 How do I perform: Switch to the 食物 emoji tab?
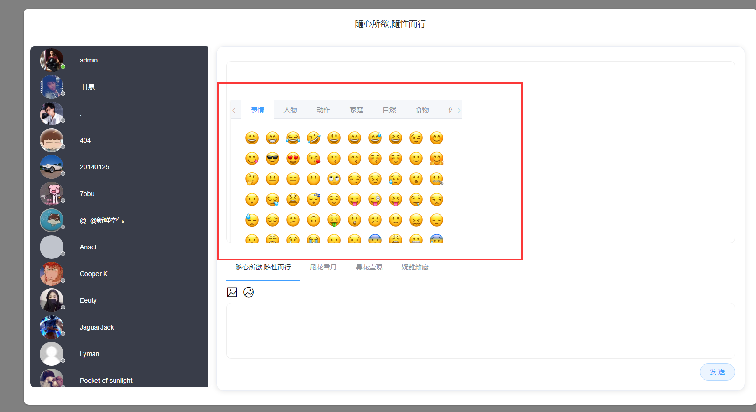(x=422, y=110)
